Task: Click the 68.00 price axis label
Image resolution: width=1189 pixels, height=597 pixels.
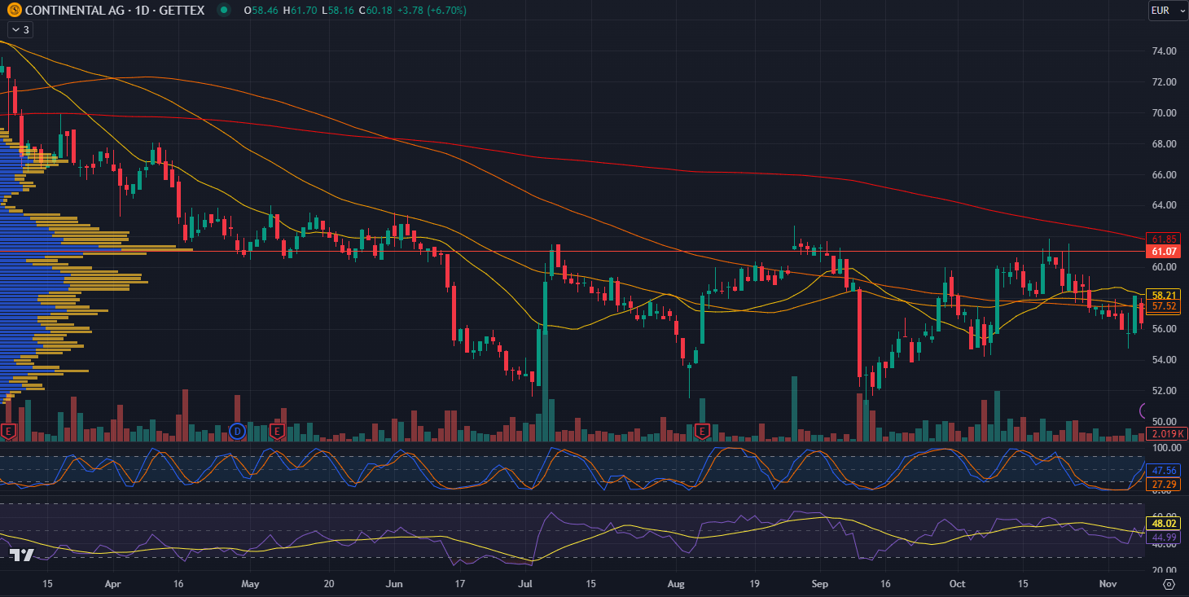Action: click(x=1164, y=143)
